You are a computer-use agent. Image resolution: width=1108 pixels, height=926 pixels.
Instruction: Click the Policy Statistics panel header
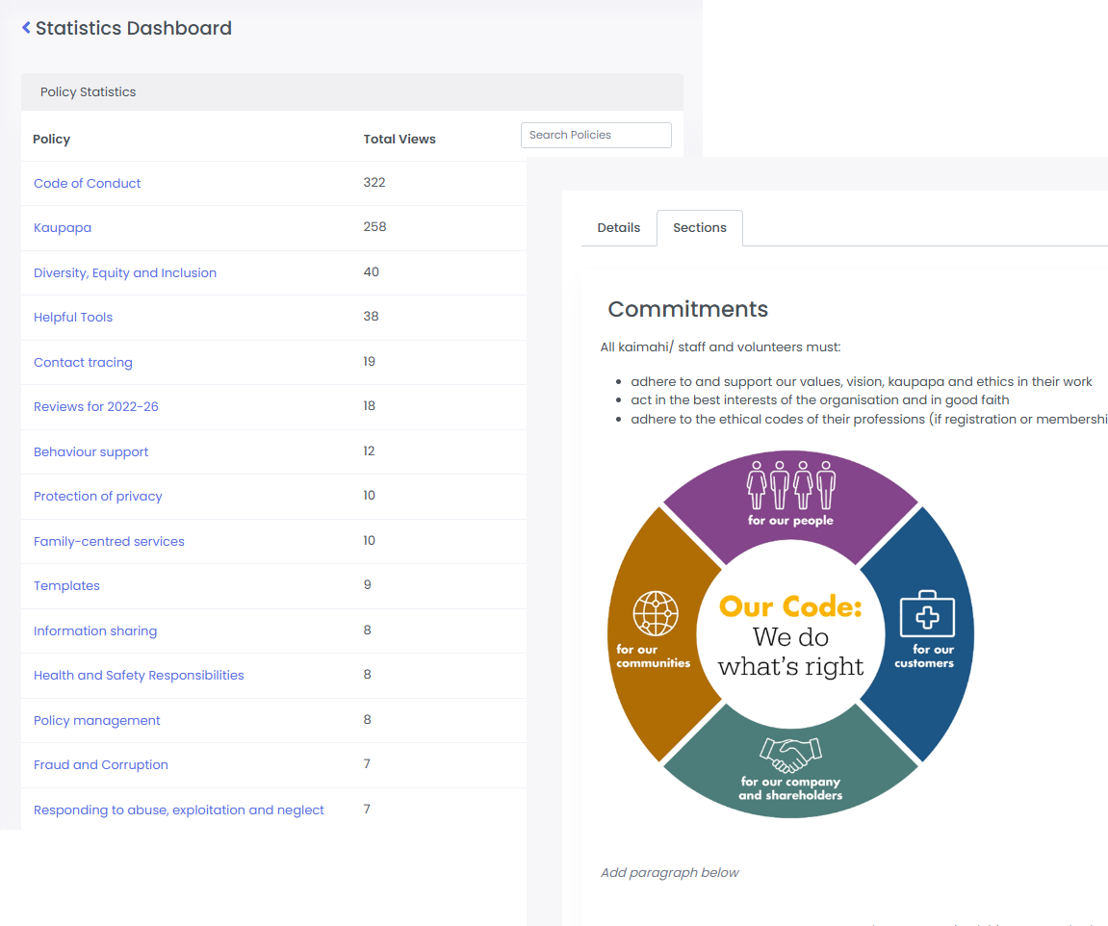352,91
